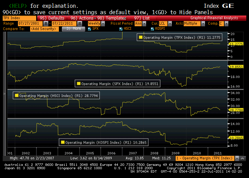Click Graphical Financial Analysis title bar
This screenshot has height=178, width=249.
pyautogui.click(x=214, y=18)
